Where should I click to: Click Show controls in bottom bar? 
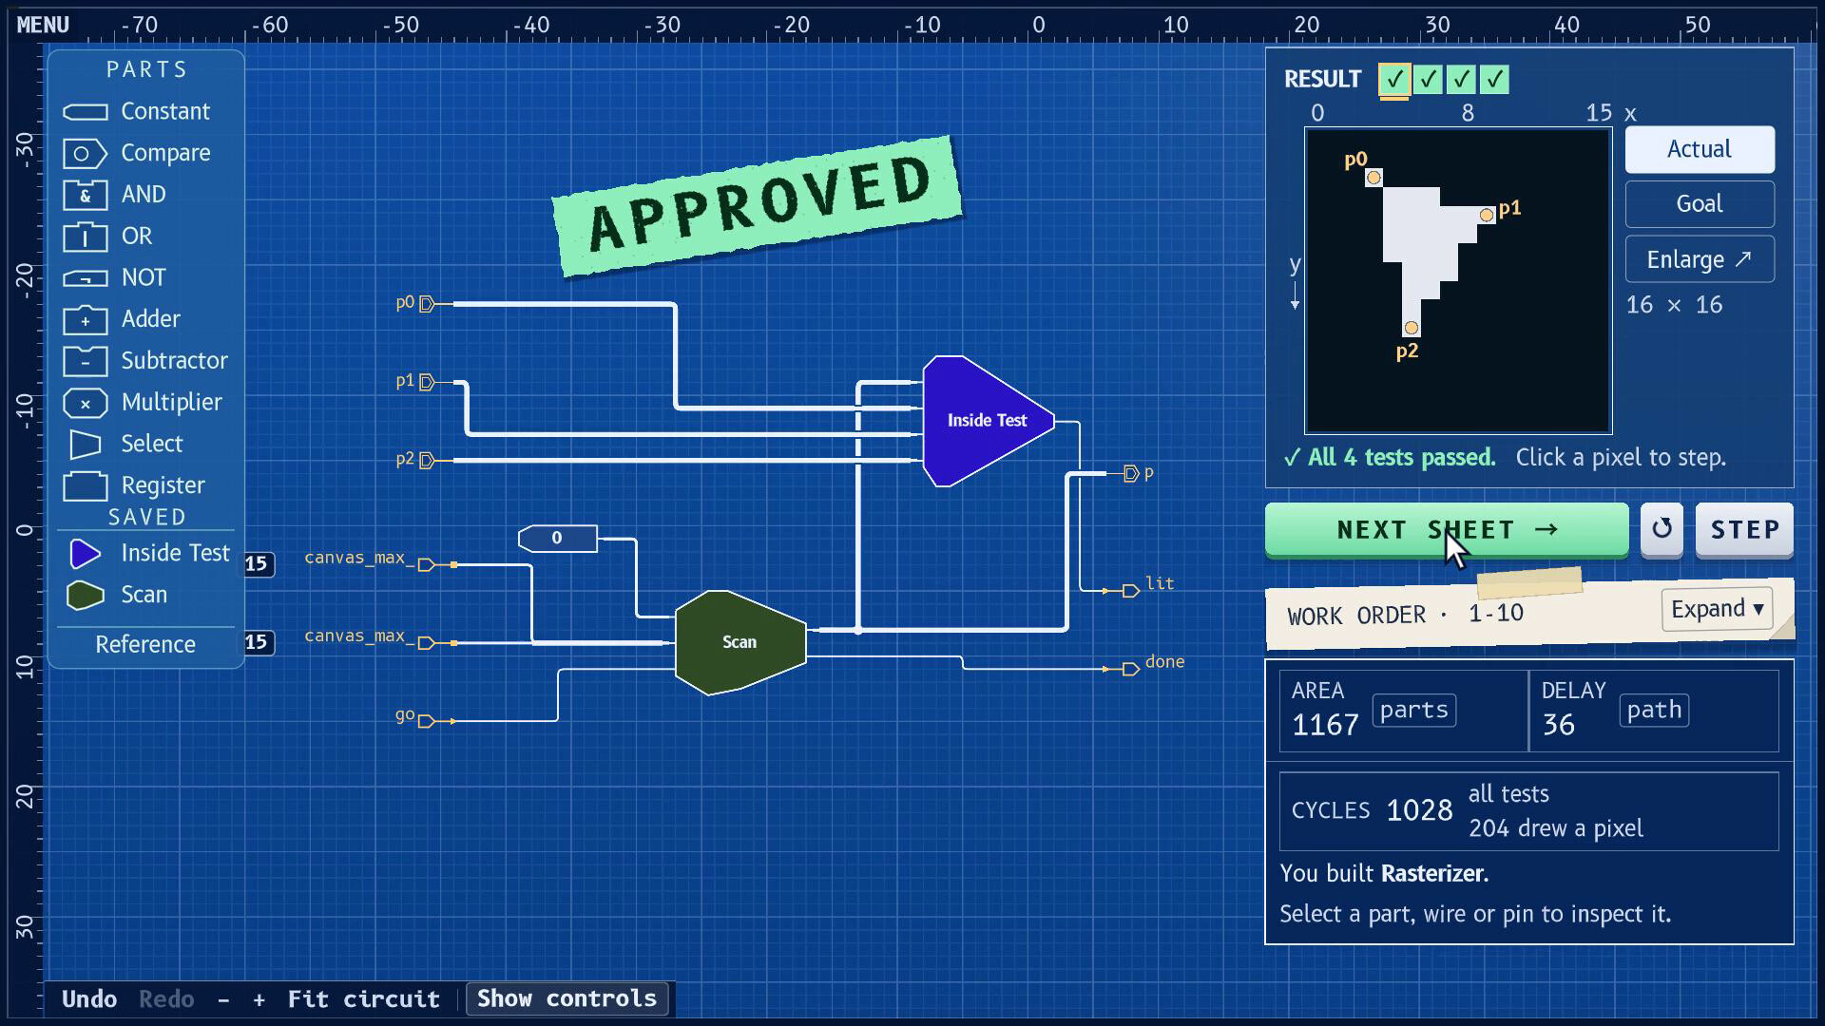click(567, 998)
